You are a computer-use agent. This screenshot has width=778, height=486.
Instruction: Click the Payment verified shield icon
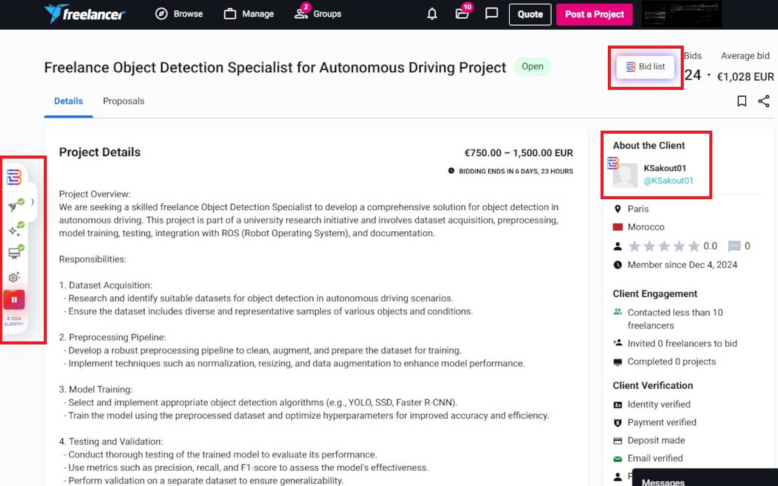[618, 423]
